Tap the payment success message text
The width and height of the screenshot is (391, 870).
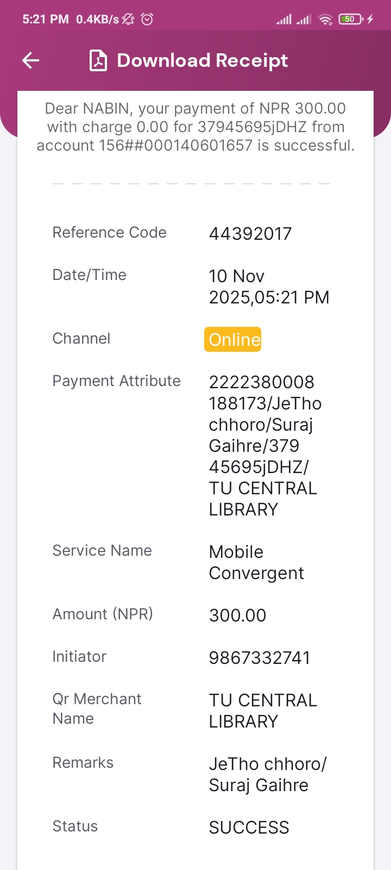[195, 127]
